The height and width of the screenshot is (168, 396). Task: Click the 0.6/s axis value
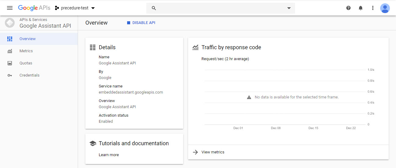tap(371, 92)
